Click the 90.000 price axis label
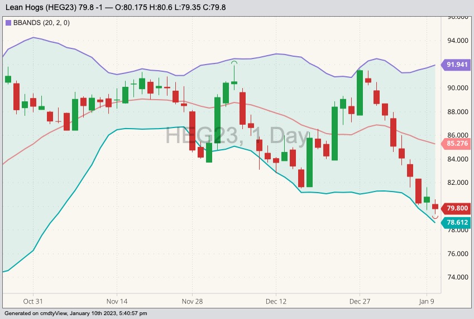Screen dimensions: 474x319 point(458,88)
